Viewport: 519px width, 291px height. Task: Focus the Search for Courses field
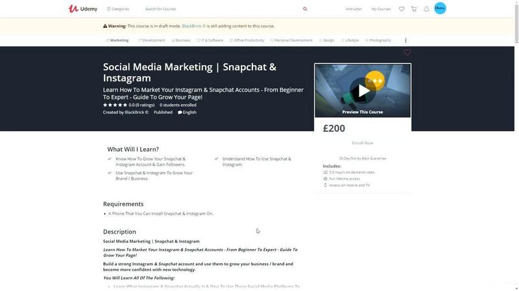tap(222, 9)
